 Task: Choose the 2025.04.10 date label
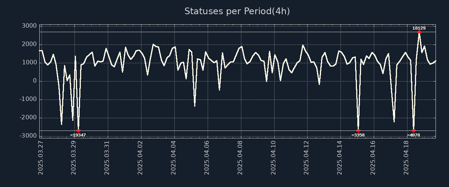tap(274, 157)
